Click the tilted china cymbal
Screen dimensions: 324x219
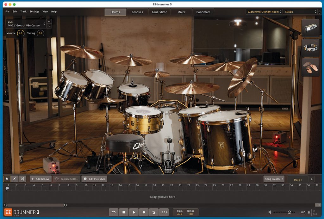point(242,78)
